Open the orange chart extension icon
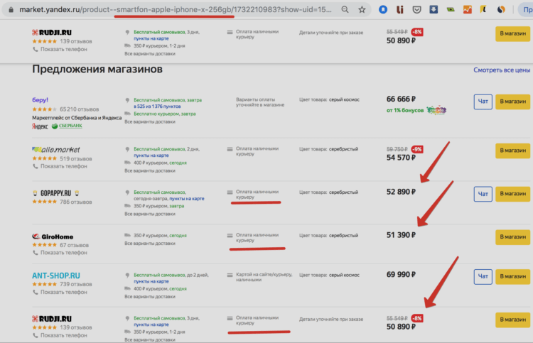This screenshot has width=533, height=343. pos(468,9)
